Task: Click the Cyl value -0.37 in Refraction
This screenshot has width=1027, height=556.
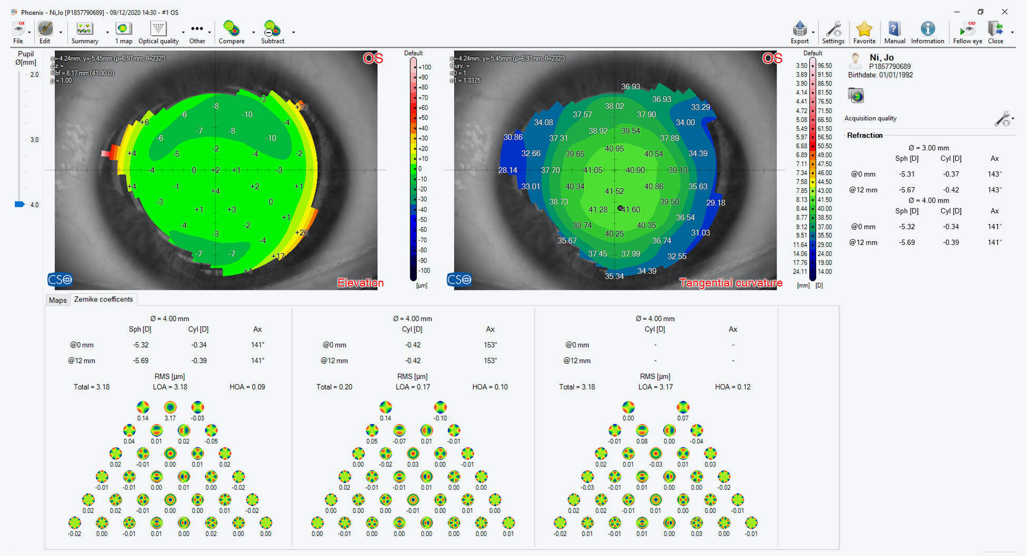Action: click(951, 174)
